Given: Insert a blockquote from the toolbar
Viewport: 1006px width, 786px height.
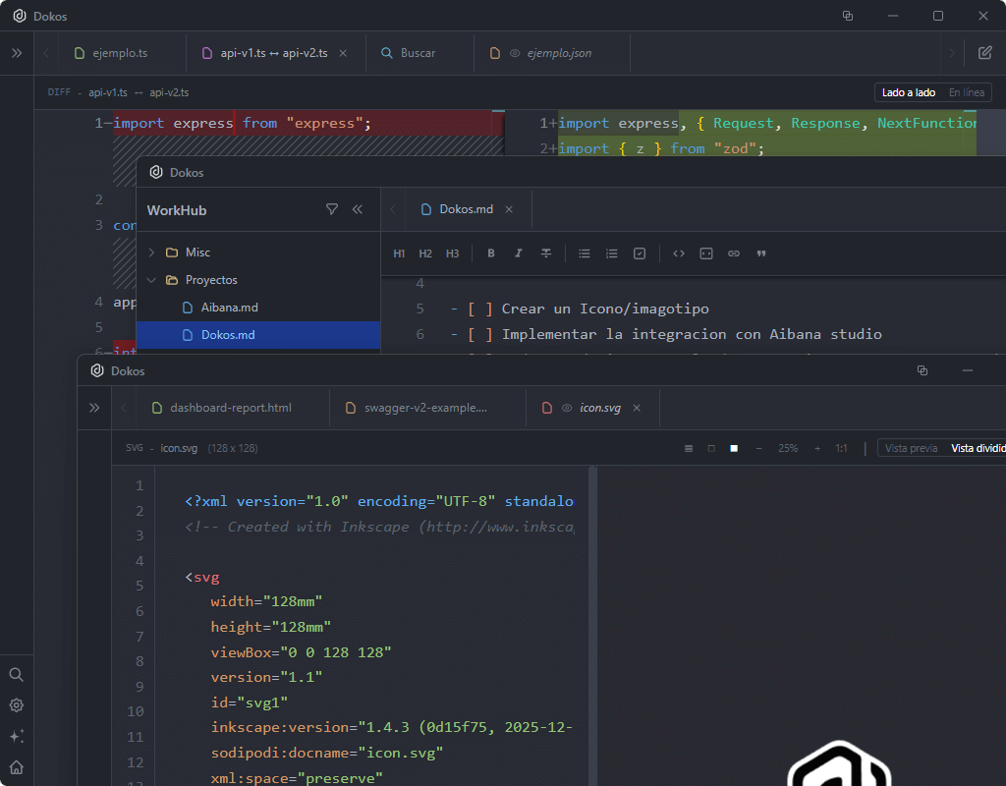Looking at the screenshot, I should [761, 253].
